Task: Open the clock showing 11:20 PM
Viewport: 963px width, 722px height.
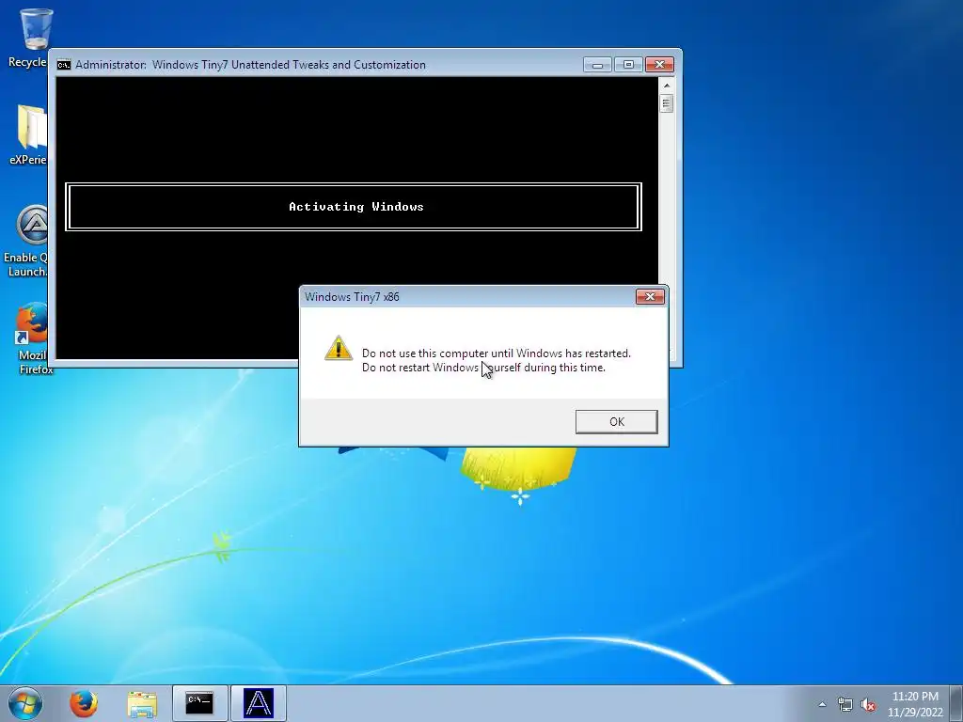Action: pos(915,703)
